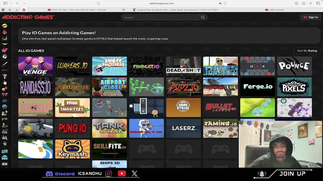Open the pistol shooting games category

5,119
